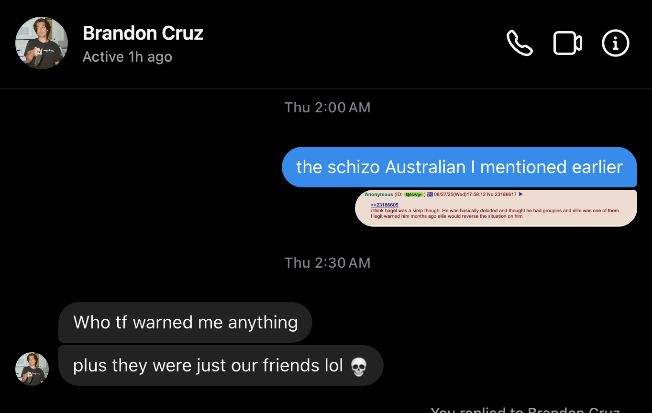
Task: Click the "You replied to Brandon Cruz" label
Action: click(x=525, y=410)
